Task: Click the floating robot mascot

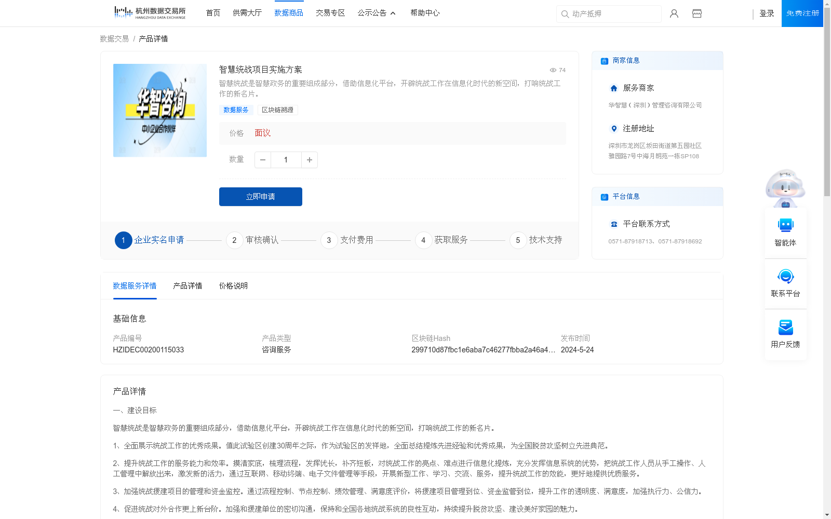Action: (785, 188)
